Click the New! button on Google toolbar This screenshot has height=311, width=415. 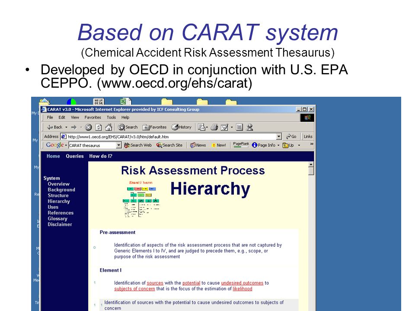[219, 145]
